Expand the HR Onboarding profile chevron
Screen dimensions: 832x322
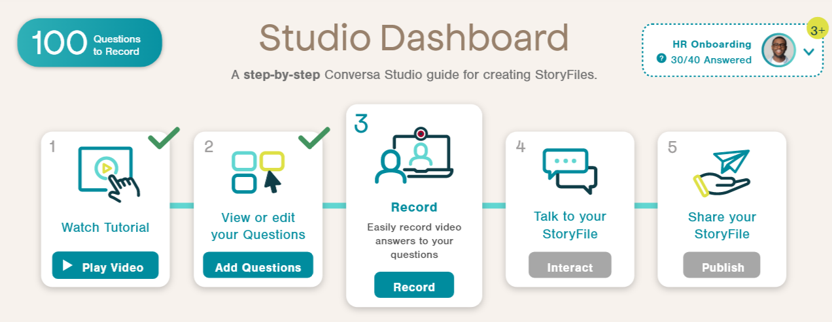(x=808, y=52)
